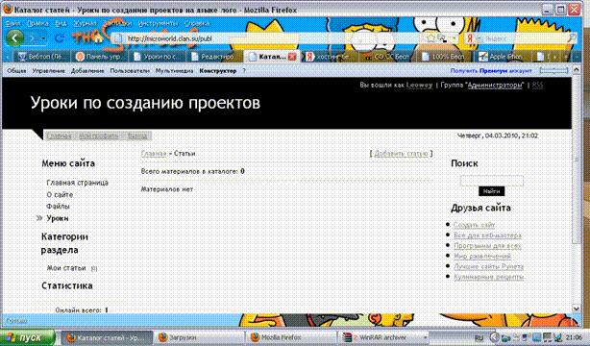
Task: Switch to the CO.CC tab
Action: tap(387, 57)
